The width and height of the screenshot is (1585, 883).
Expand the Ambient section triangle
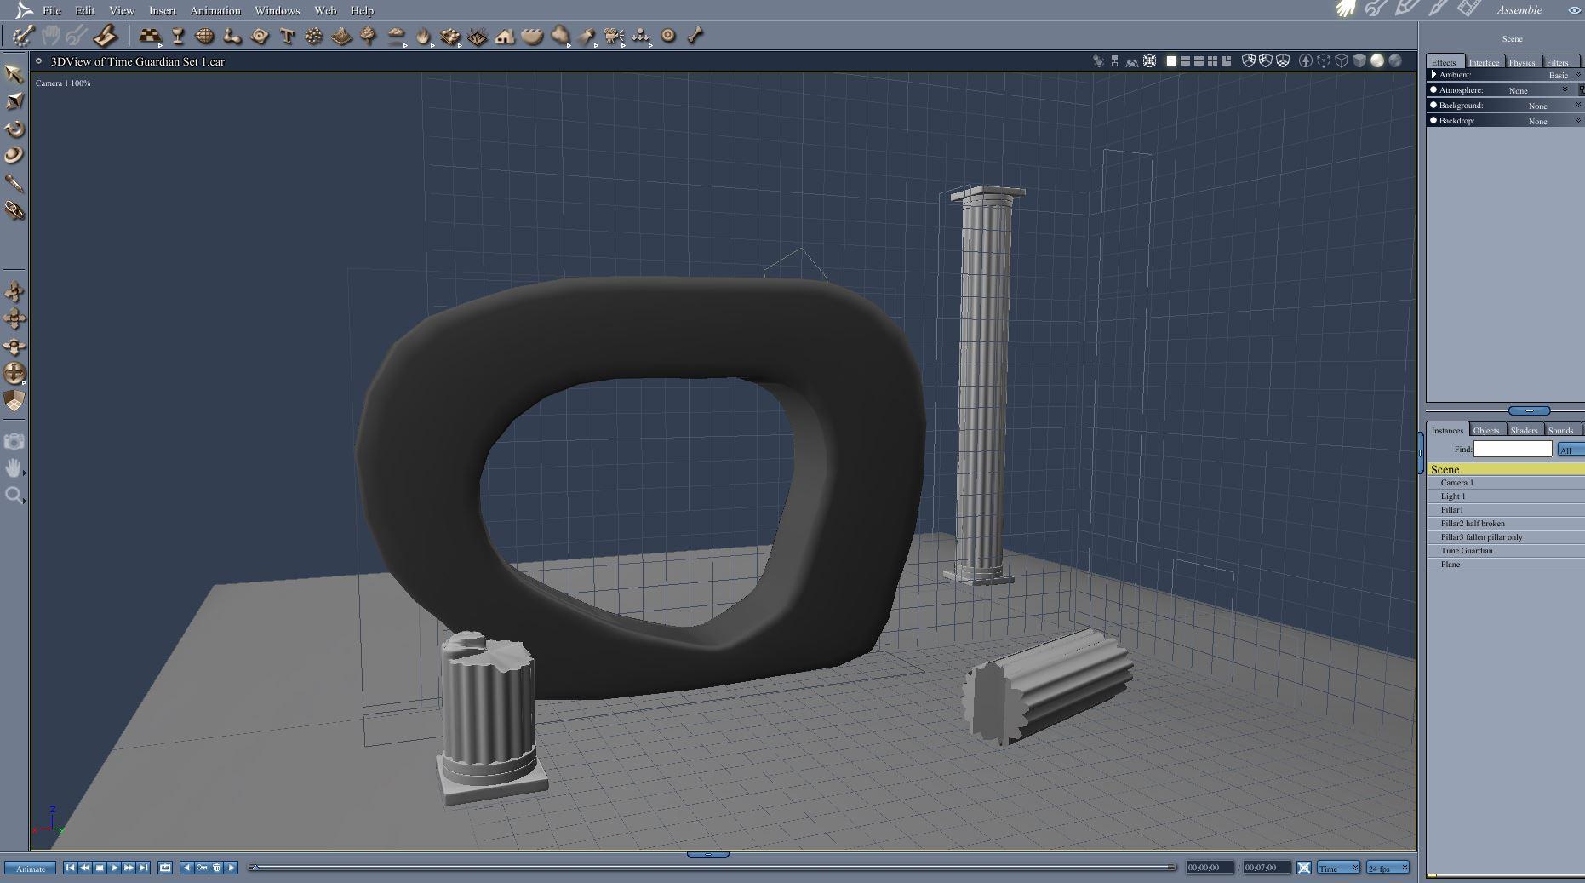[x=1433, y=75]
